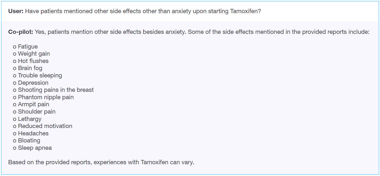
Task: Click the Weight gain list item
Action: click(34, 54)
